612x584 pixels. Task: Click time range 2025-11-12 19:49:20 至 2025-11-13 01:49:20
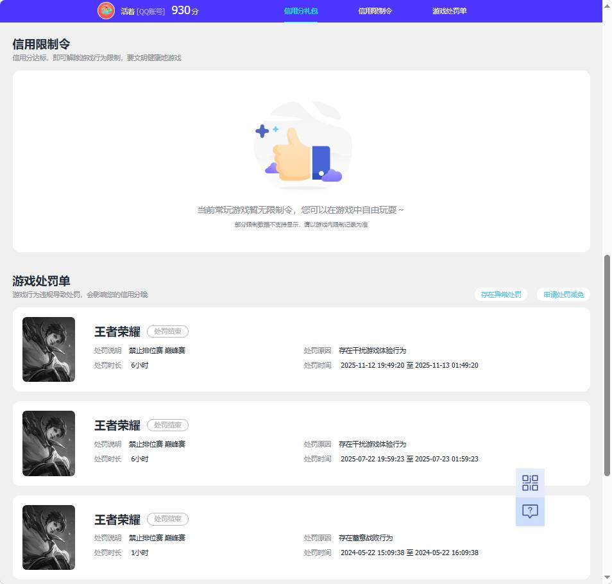pyautogui.click(x=409, y=365)
